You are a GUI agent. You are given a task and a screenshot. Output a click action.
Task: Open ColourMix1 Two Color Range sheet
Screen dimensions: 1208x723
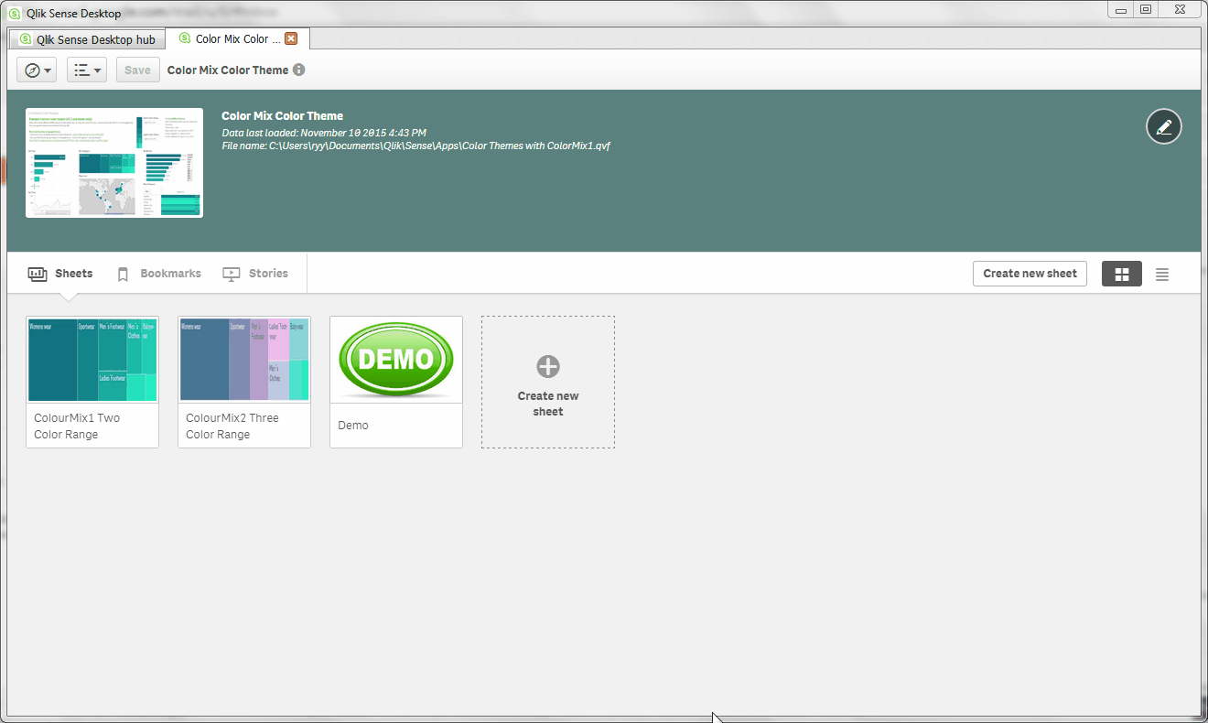(x=92, y=382)
